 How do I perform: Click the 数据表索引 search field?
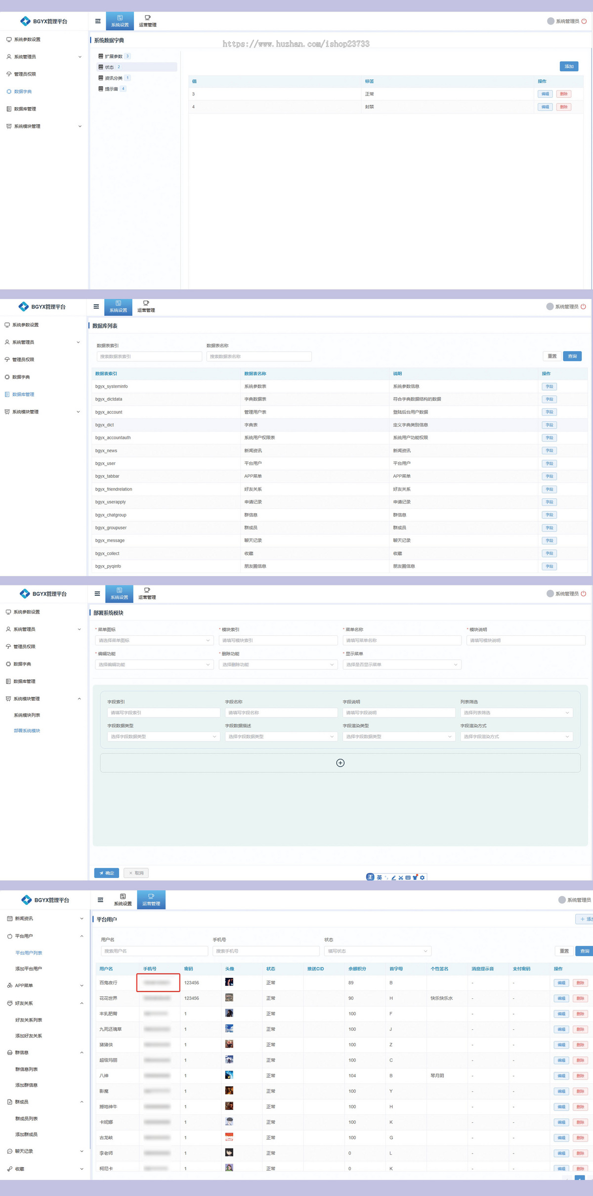pyautogui.click(x=149, y=356)
